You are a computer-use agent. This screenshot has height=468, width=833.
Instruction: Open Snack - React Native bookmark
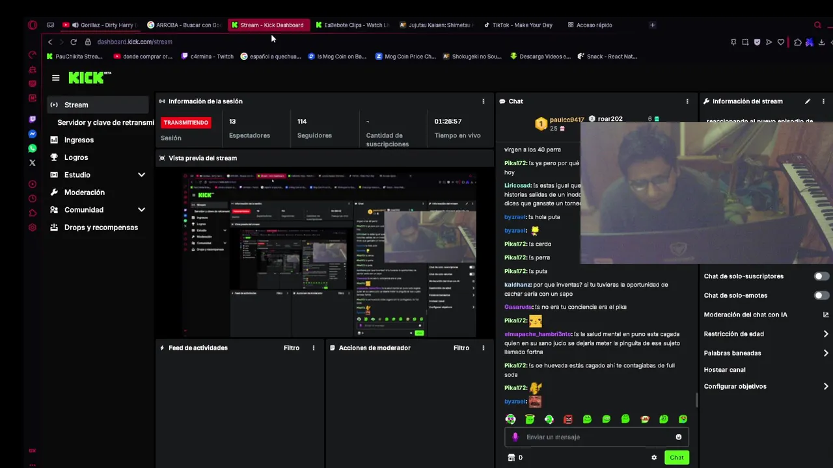[608, 57]
